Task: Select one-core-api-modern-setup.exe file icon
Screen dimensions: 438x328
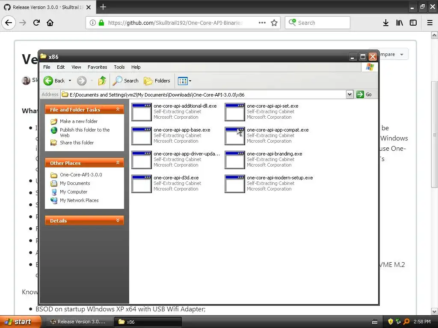Action: [x=235, y=184]
